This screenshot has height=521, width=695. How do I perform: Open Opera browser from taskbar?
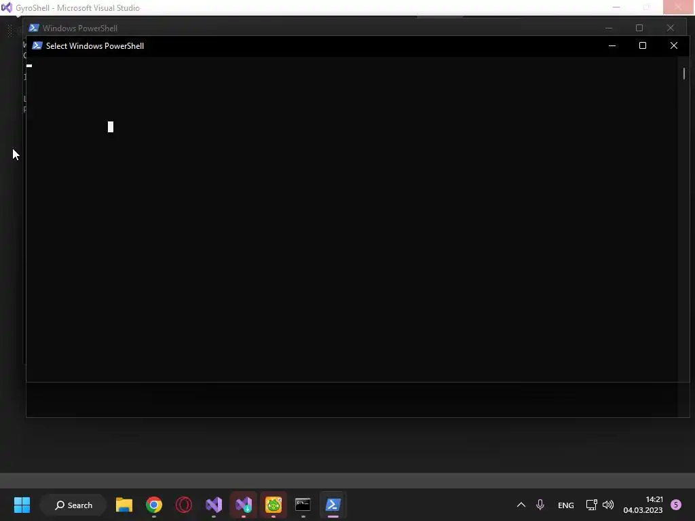[x=183, y=505]
